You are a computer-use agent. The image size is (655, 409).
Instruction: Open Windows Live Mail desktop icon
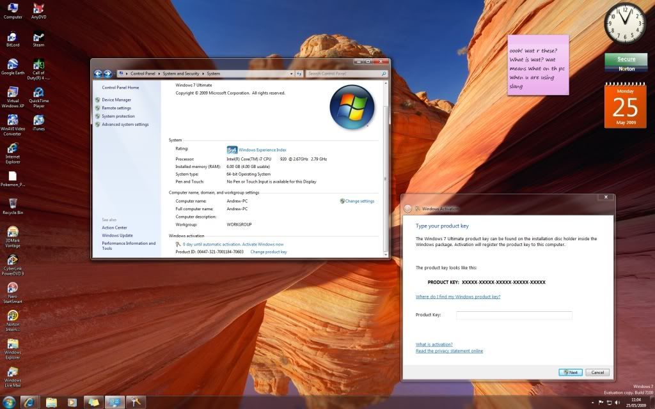coord(13,377)
